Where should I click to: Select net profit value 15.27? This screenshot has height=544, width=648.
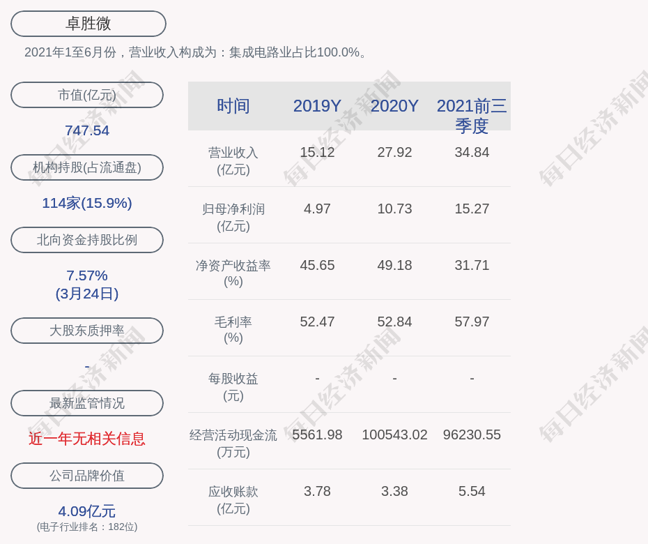472,209
